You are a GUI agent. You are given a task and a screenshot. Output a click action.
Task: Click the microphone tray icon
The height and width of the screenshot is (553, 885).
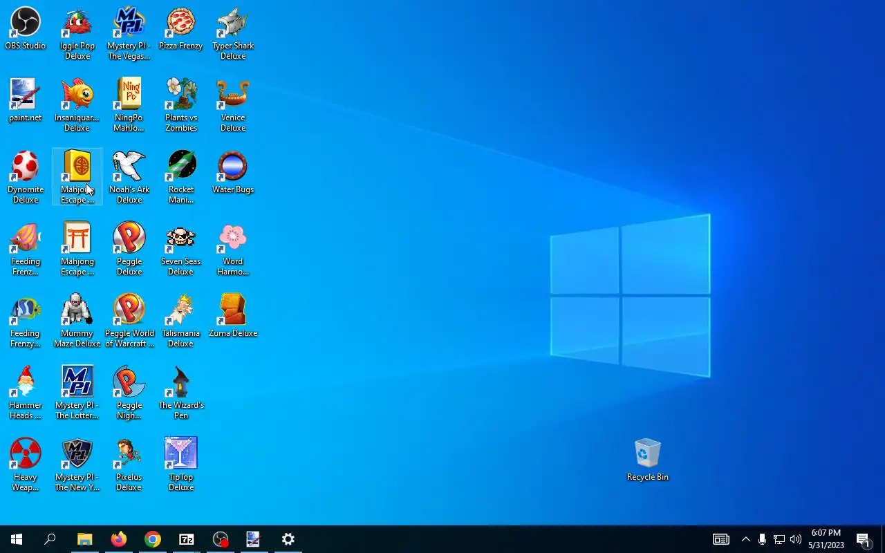[x=762, y=539]
